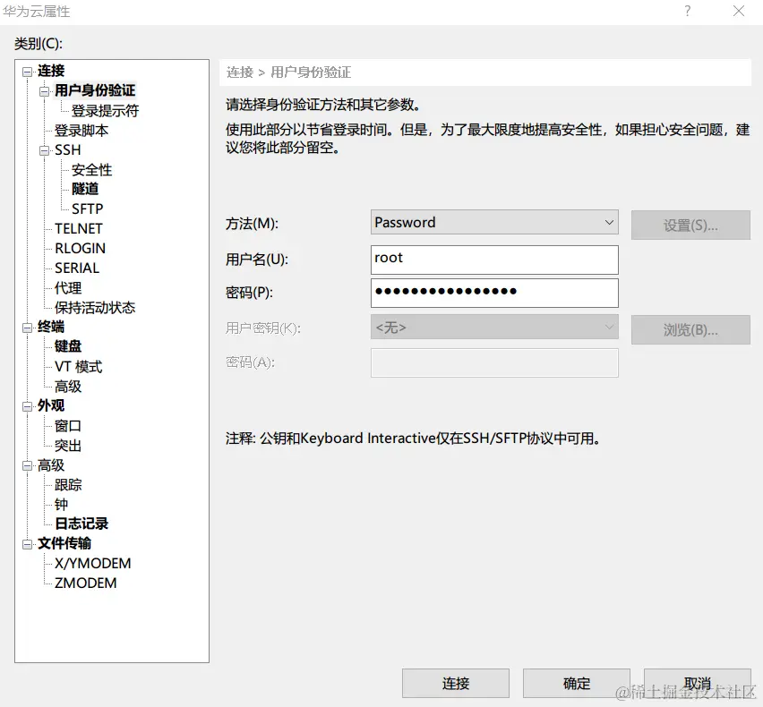The height and width of the screenshot is (707, 763).
Task: Click the 确定 (OK) button
Action: [x=576, y=683]
